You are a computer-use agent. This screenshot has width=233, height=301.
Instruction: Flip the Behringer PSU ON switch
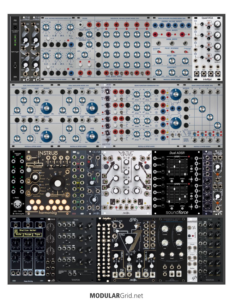click(15, 67)
